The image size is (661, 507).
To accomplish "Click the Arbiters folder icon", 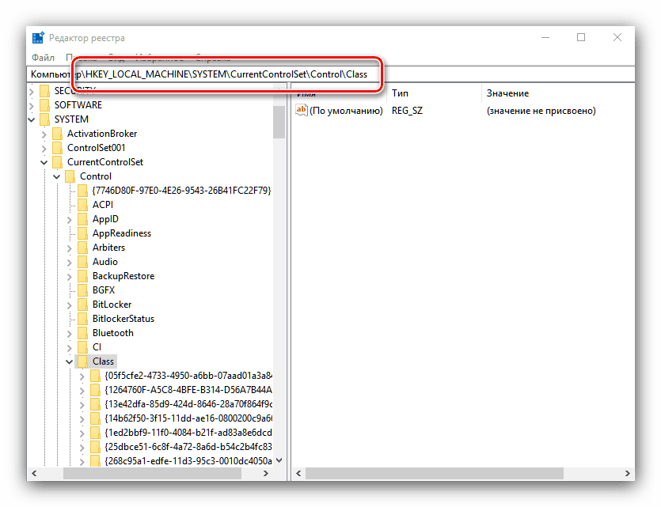I will tap(82, 248).
